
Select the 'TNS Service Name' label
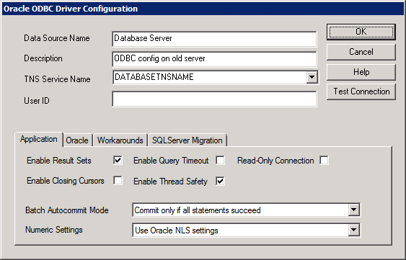point(57,79)
